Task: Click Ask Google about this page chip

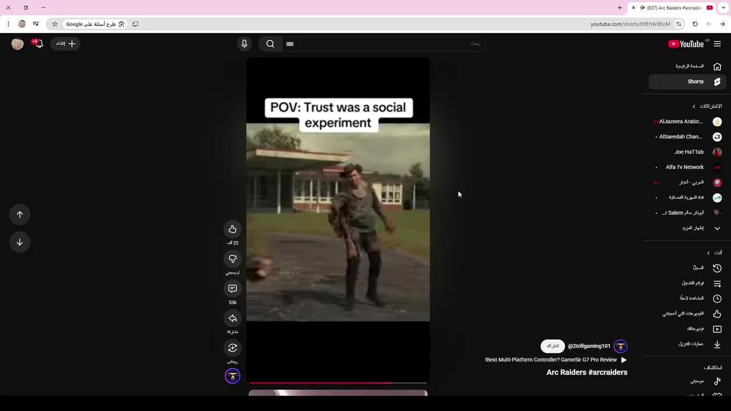Action: (x=95, y=24)
